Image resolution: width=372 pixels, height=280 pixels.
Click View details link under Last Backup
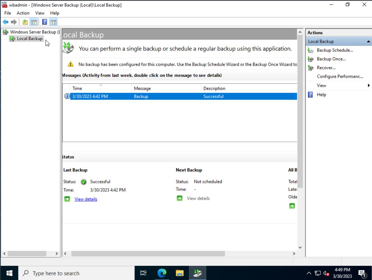86,199
